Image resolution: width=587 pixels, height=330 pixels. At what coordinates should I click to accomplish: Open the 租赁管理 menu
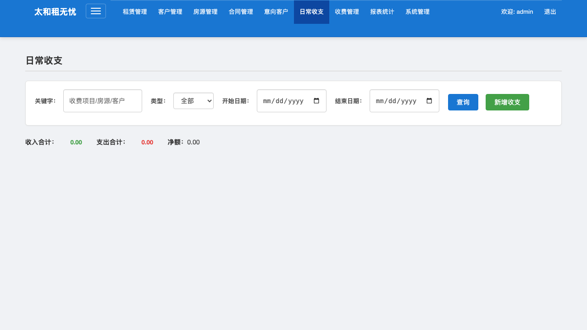pos(135,12)
